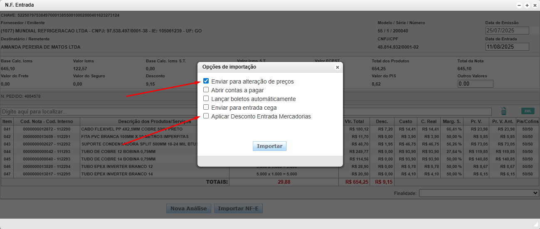The image size is (540, 229).
Task: Click the green XML icon
Action: (528, 111)
